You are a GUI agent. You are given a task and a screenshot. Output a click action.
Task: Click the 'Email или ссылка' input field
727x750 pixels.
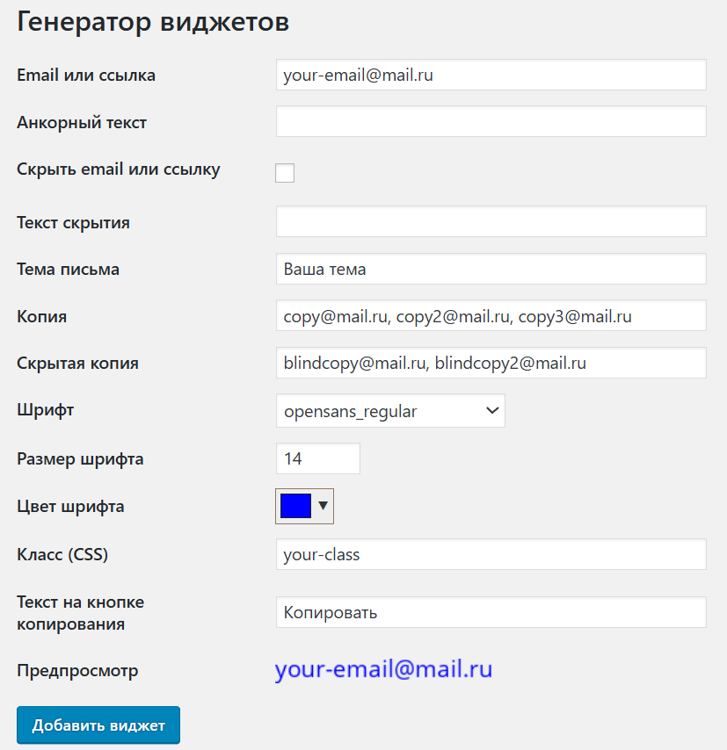tap(491, 75)
